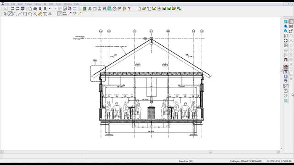Click the new blank page icon beside the printer
Screen dimensions: 294x165
pyautogui.click(x=30, y=9)
